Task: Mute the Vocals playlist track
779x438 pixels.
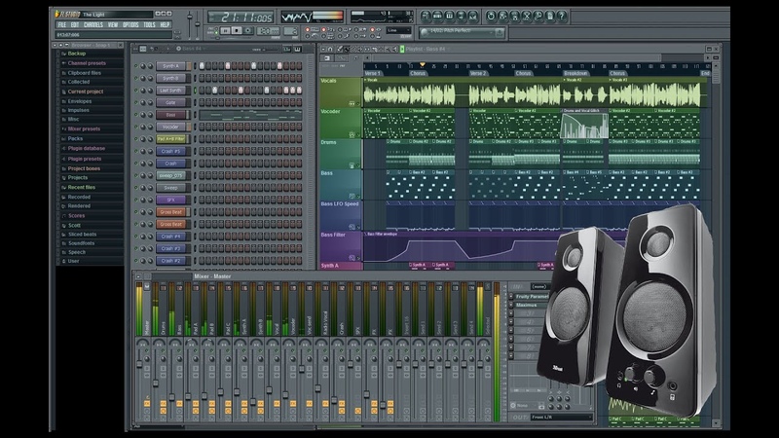Action: click(358, 104)
